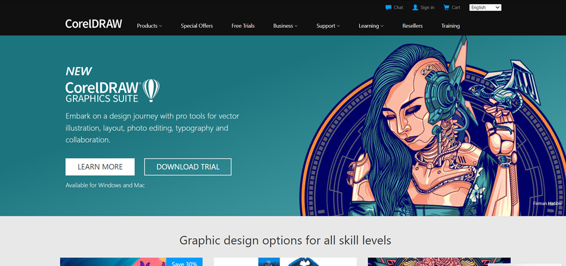Open the Resellers page
Viewport: 566px width, 266px height.
[x=412, y=26]
